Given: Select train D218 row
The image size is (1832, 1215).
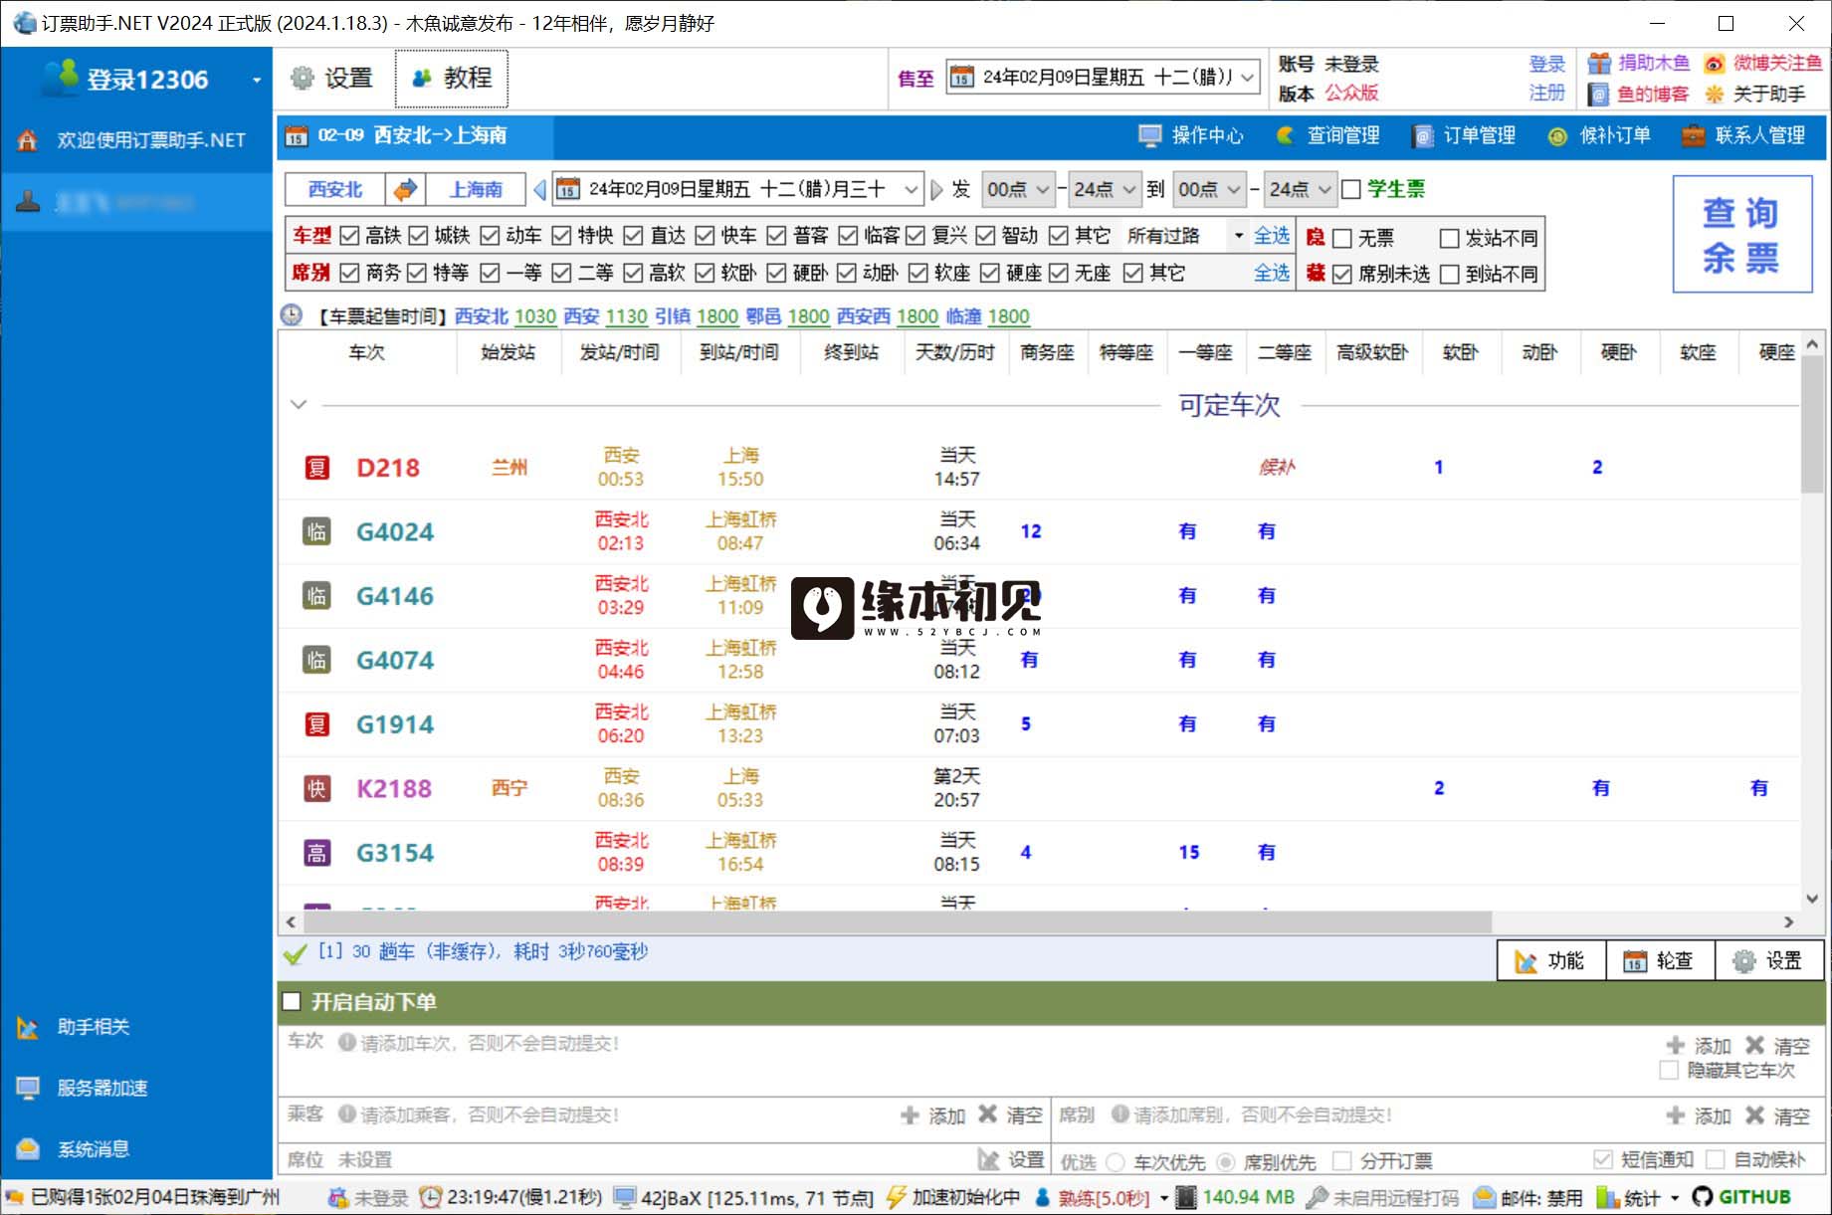Looking at the screenshot, I should (x=1038, y=467).
